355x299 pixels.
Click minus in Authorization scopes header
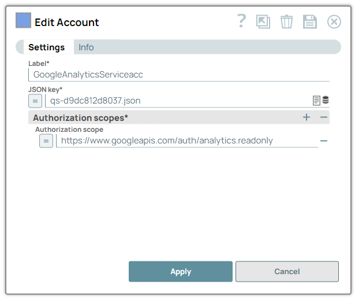pyautogui.click(x=324, y=117)
